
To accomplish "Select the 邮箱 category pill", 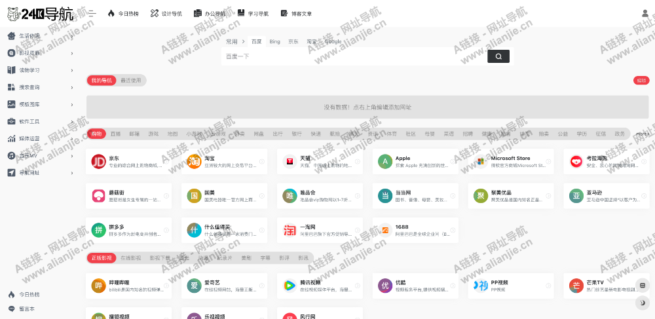I will (134, 134).
